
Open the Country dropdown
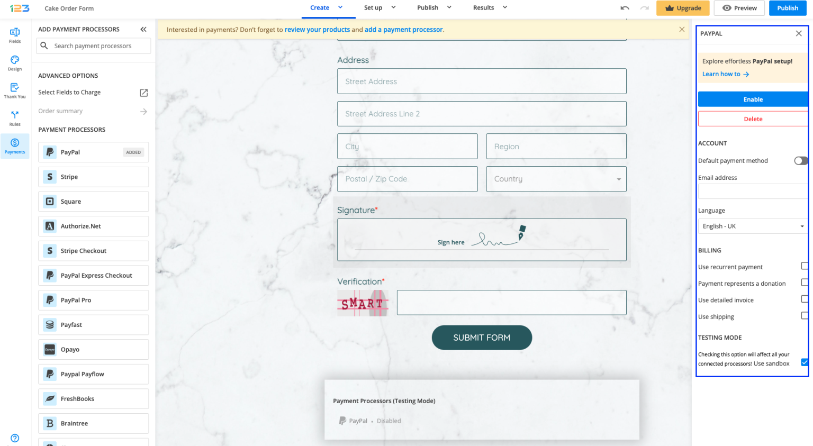pos(556,179)
